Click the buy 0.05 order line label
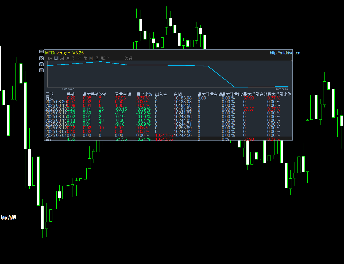Screen dimensions: 344x264 [9, 217]
